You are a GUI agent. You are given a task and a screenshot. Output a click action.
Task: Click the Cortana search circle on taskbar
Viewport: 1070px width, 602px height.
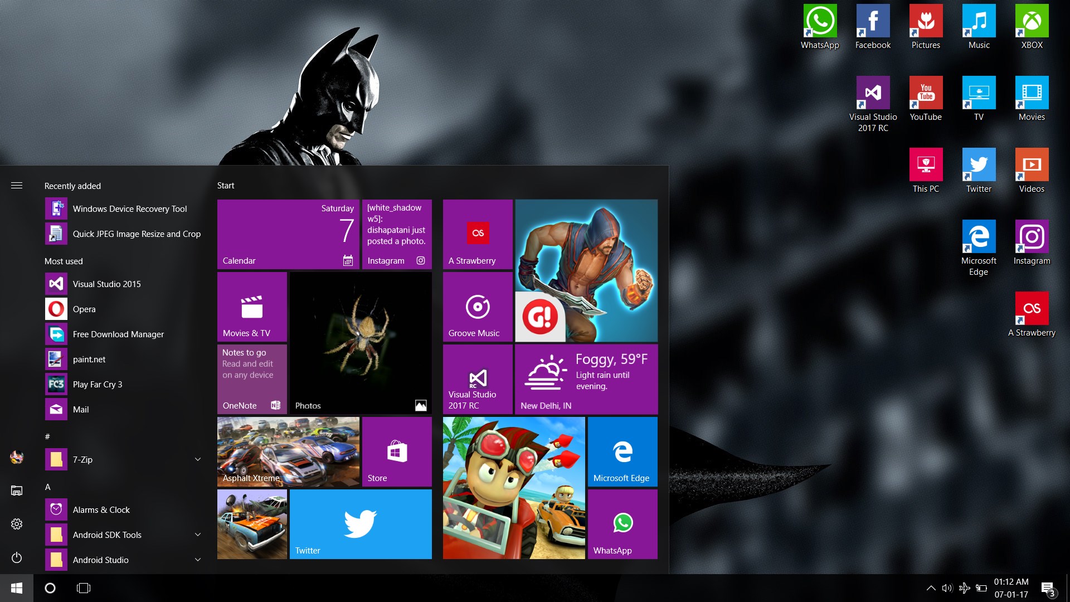50,588
